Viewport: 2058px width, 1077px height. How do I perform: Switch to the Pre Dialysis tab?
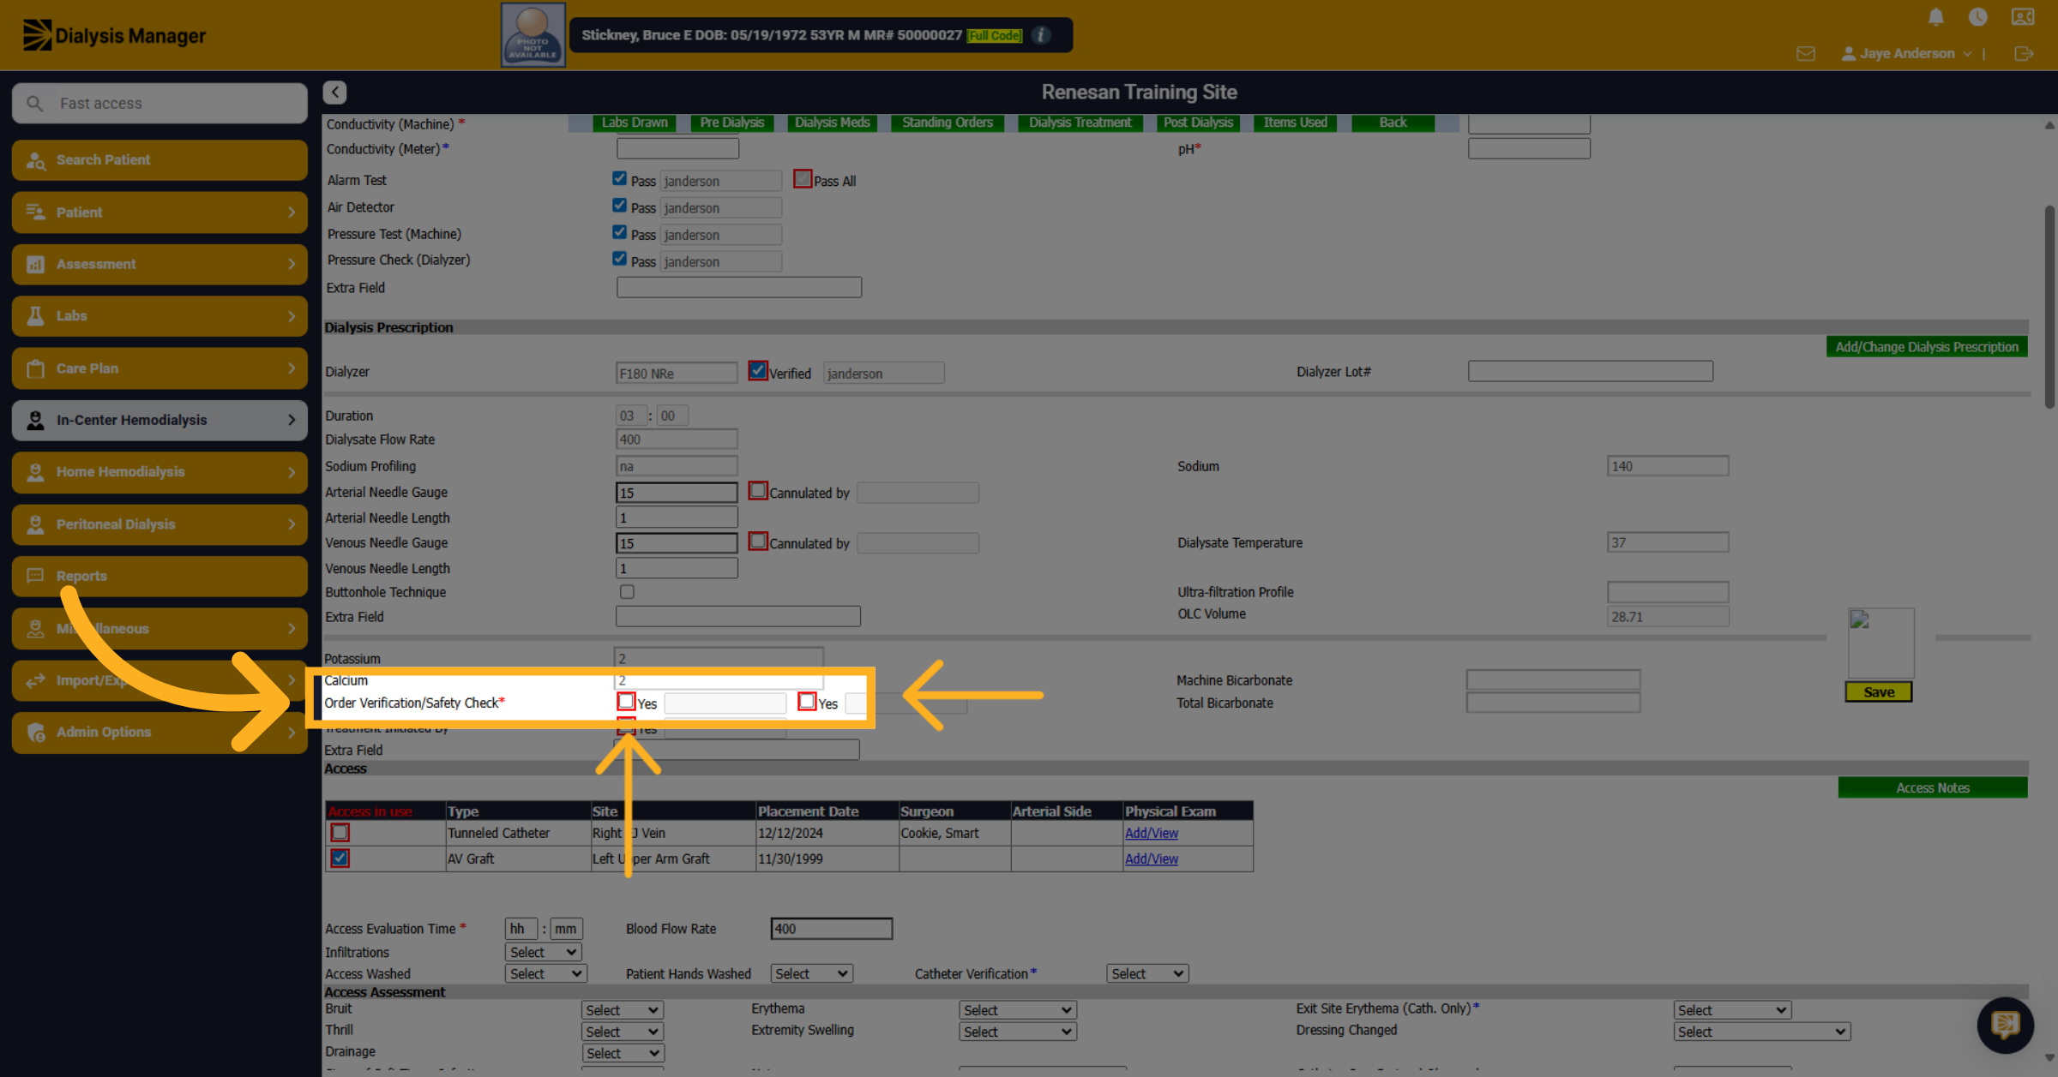click(x=731, y=123)
